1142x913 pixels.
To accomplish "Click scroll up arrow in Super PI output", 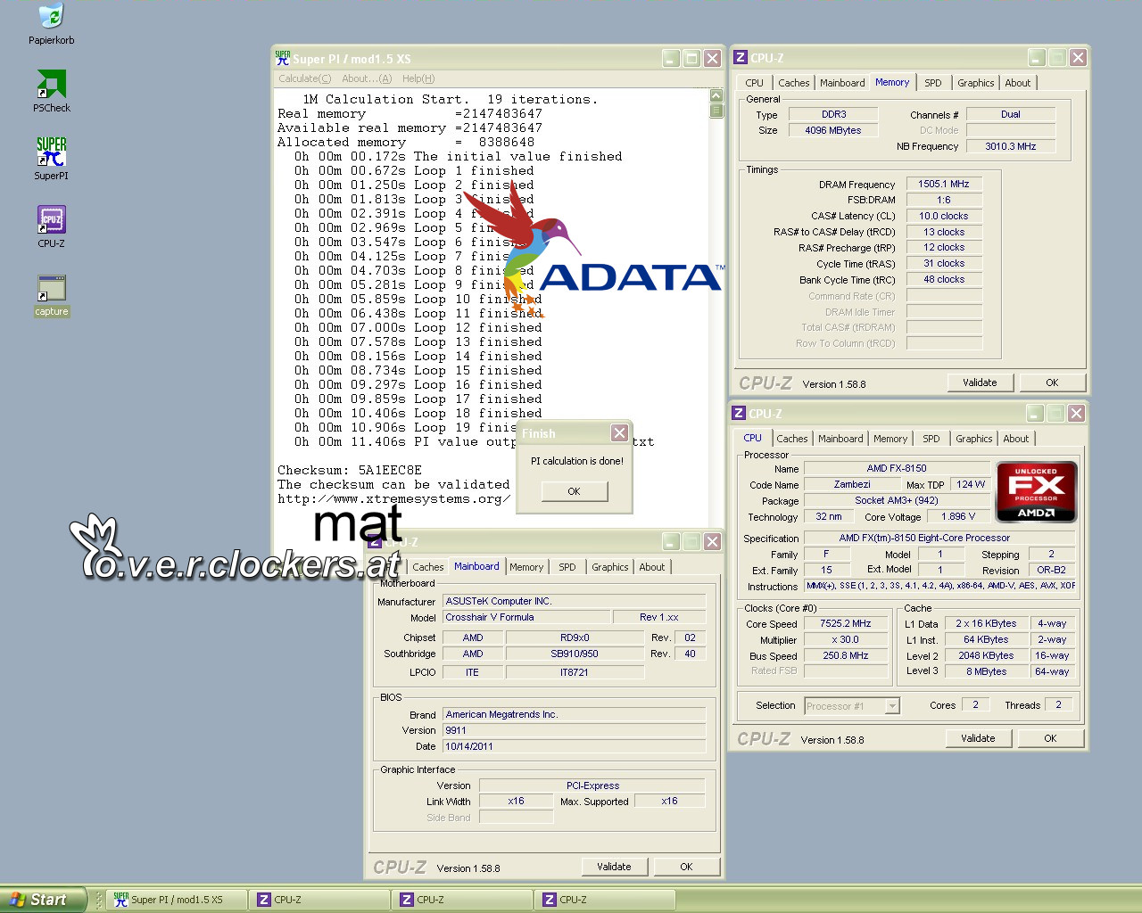I will tap(716, 95).
